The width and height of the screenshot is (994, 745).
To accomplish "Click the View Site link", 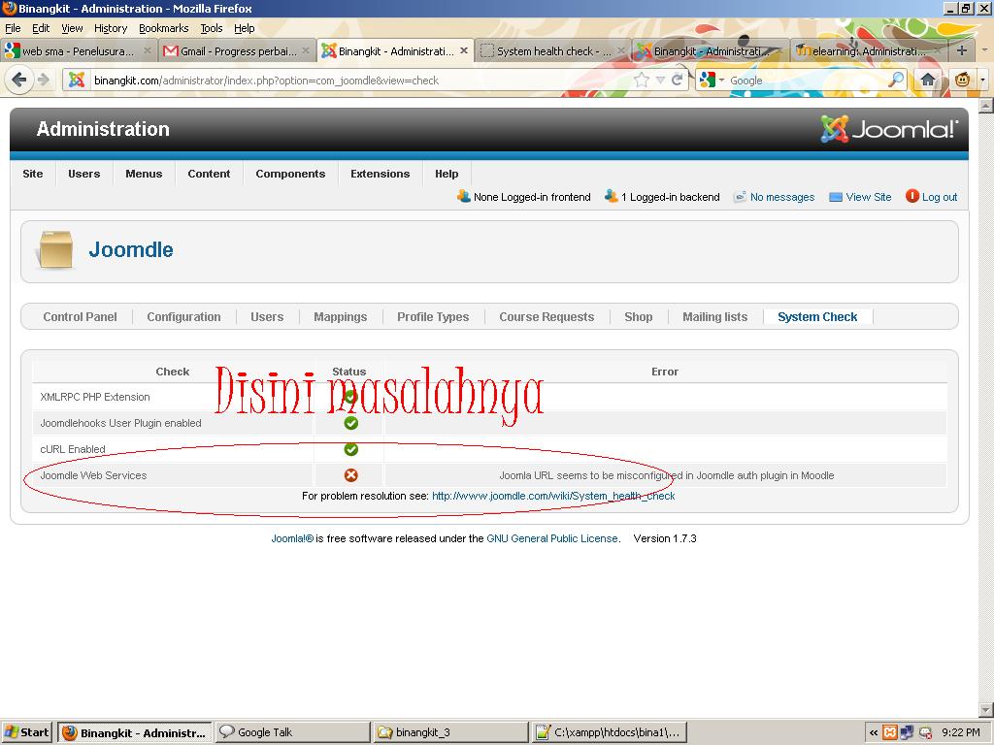I will point(868,197).
